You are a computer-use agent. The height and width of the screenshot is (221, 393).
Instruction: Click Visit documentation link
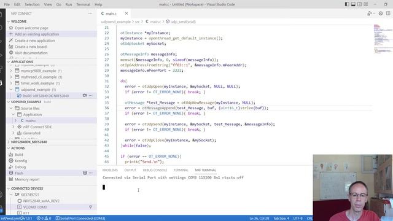31,53
